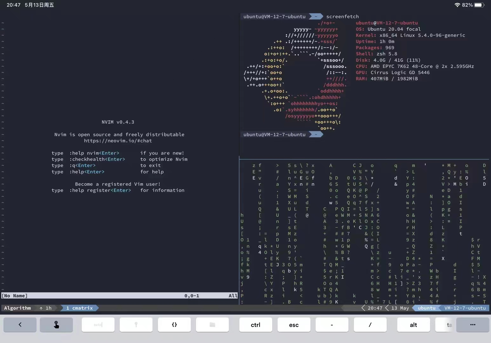Tap the back arrow key on keyboard bar
491x343 pixels.
(x=20, y=325)
